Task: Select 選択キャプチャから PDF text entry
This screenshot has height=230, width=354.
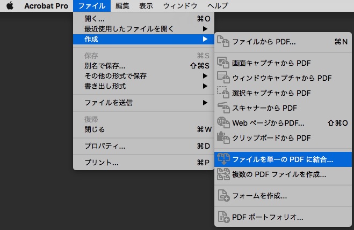Action: pyautogui.click(x=271, y=93)
